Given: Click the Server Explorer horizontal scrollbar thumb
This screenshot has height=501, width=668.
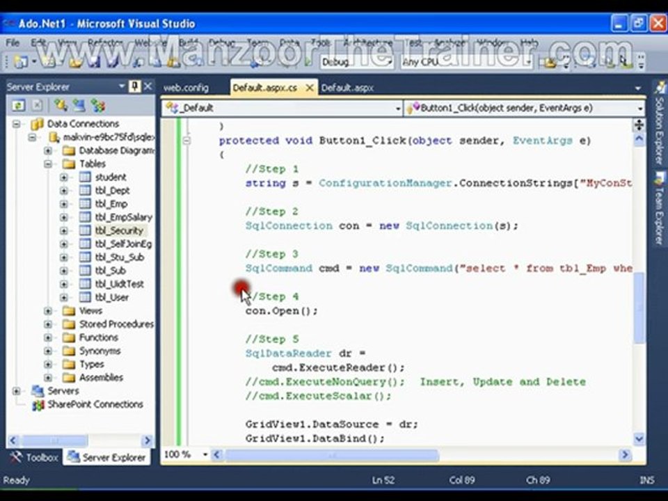Looking at the screenshot, I should pos(54,440).
